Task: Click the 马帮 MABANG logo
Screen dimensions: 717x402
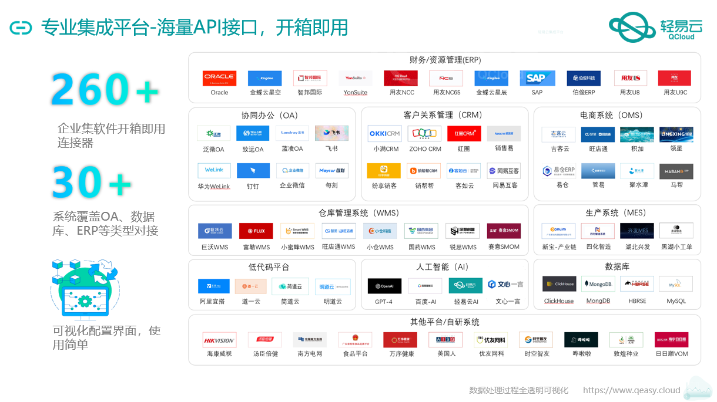Action: click(676, 171)
